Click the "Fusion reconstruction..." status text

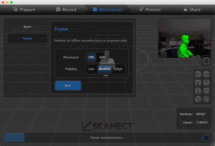(x=107, y=138)
